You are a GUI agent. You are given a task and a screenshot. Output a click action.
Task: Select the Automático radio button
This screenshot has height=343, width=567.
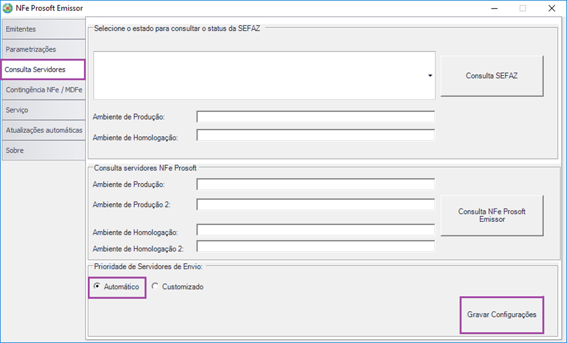[x=97, y=286]
